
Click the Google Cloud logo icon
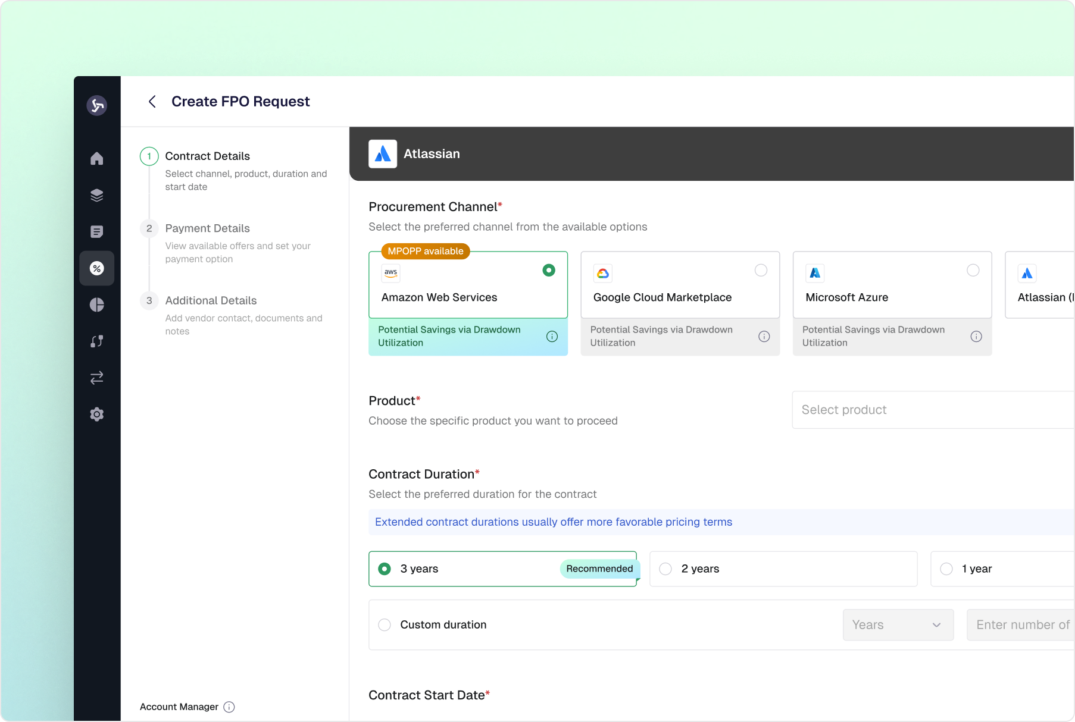pyautogui.click(x=603, y=273)
